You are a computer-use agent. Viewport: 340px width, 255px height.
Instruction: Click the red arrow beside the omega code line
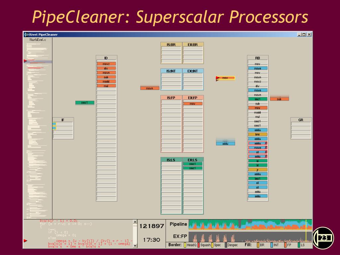[25, 241]
